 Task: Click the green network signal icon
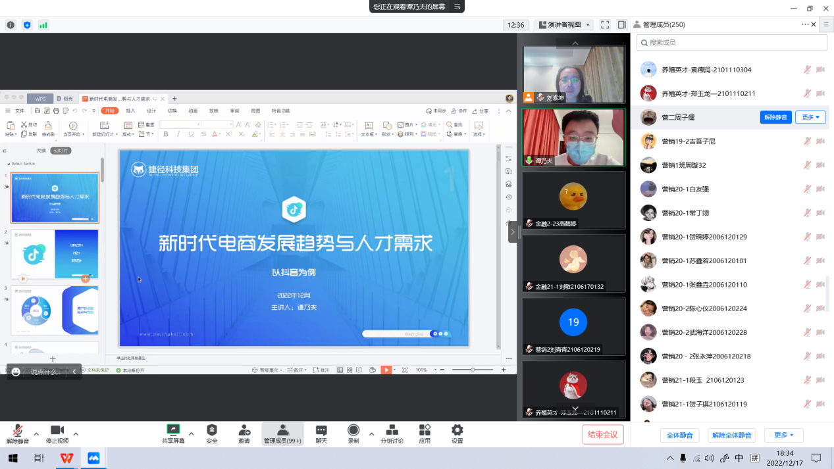pos(43,25)
